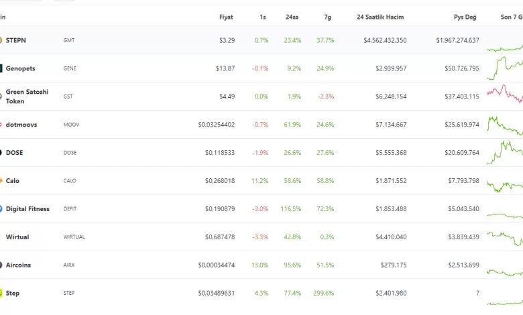Click the Green Satoshi Token logo icon
Viewport: 523px width, 315px height.
click(1, 97)
